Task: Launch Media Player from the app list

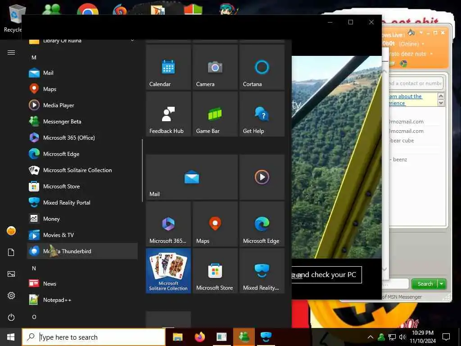Action: coord(82,105)
